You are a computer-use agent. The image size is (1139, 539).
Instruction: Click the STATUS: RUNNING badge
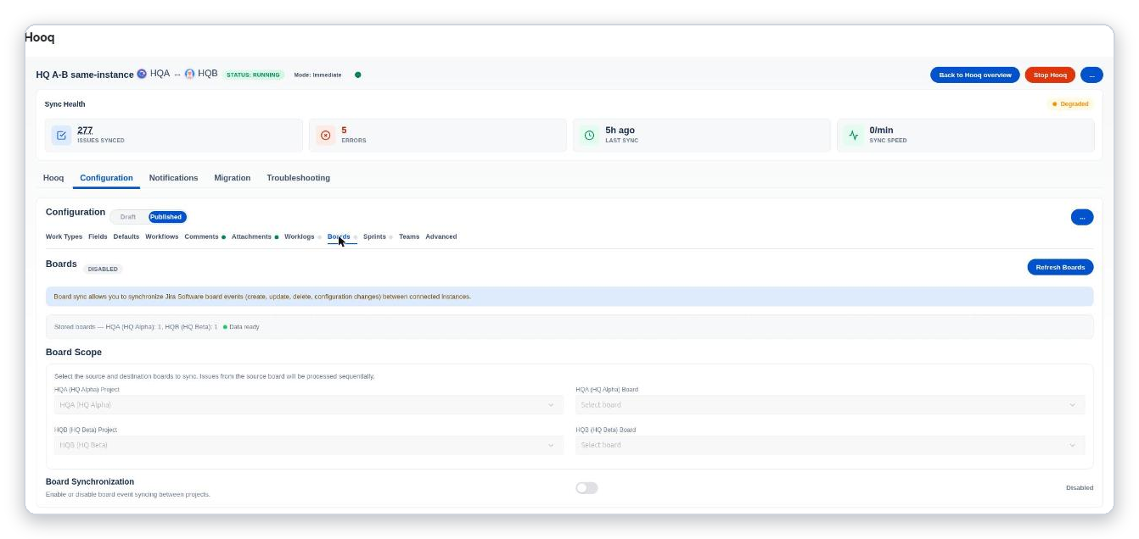[x=253, y=75]
